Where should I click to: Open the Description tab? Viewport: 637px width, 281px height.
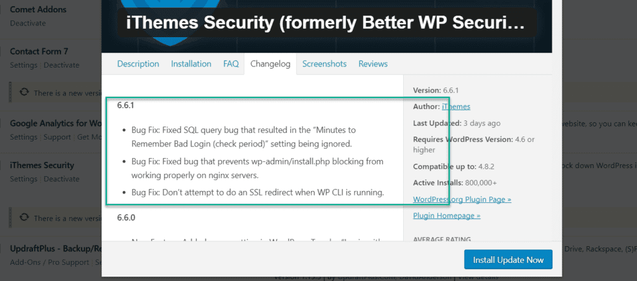(138, 64)
